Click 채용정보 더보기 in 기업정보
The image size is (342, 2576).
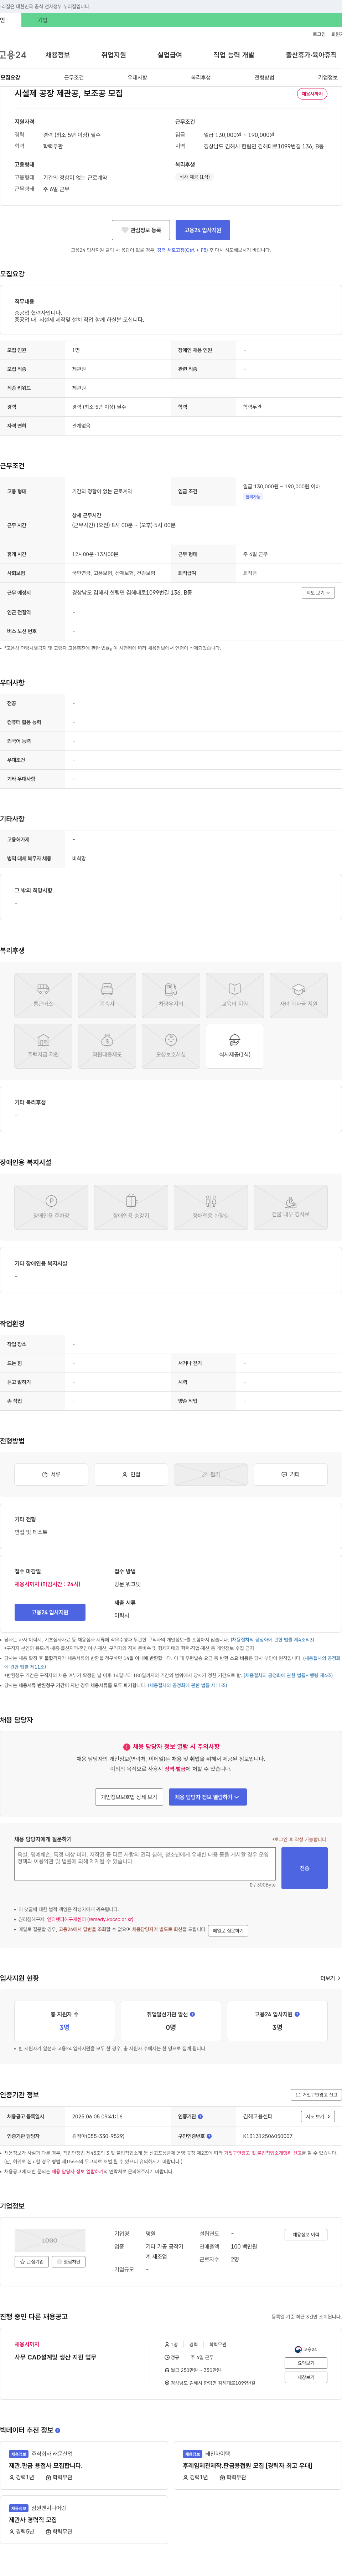click(x=306, y=2234)
